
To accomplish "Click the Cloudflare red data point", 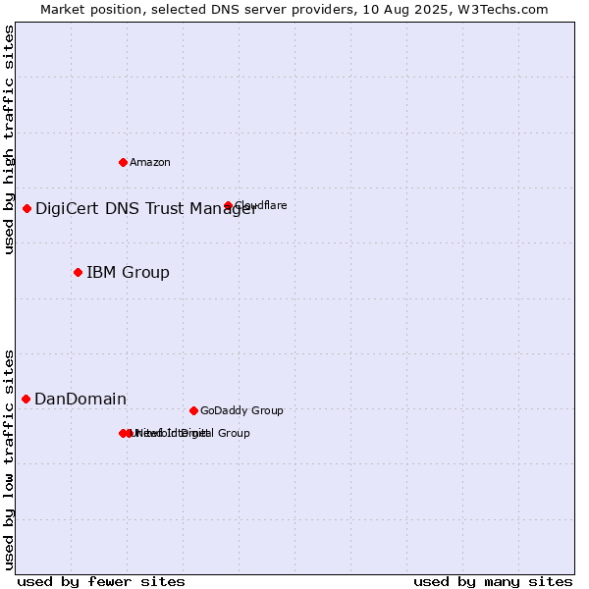I will click(x=228, y=205).
